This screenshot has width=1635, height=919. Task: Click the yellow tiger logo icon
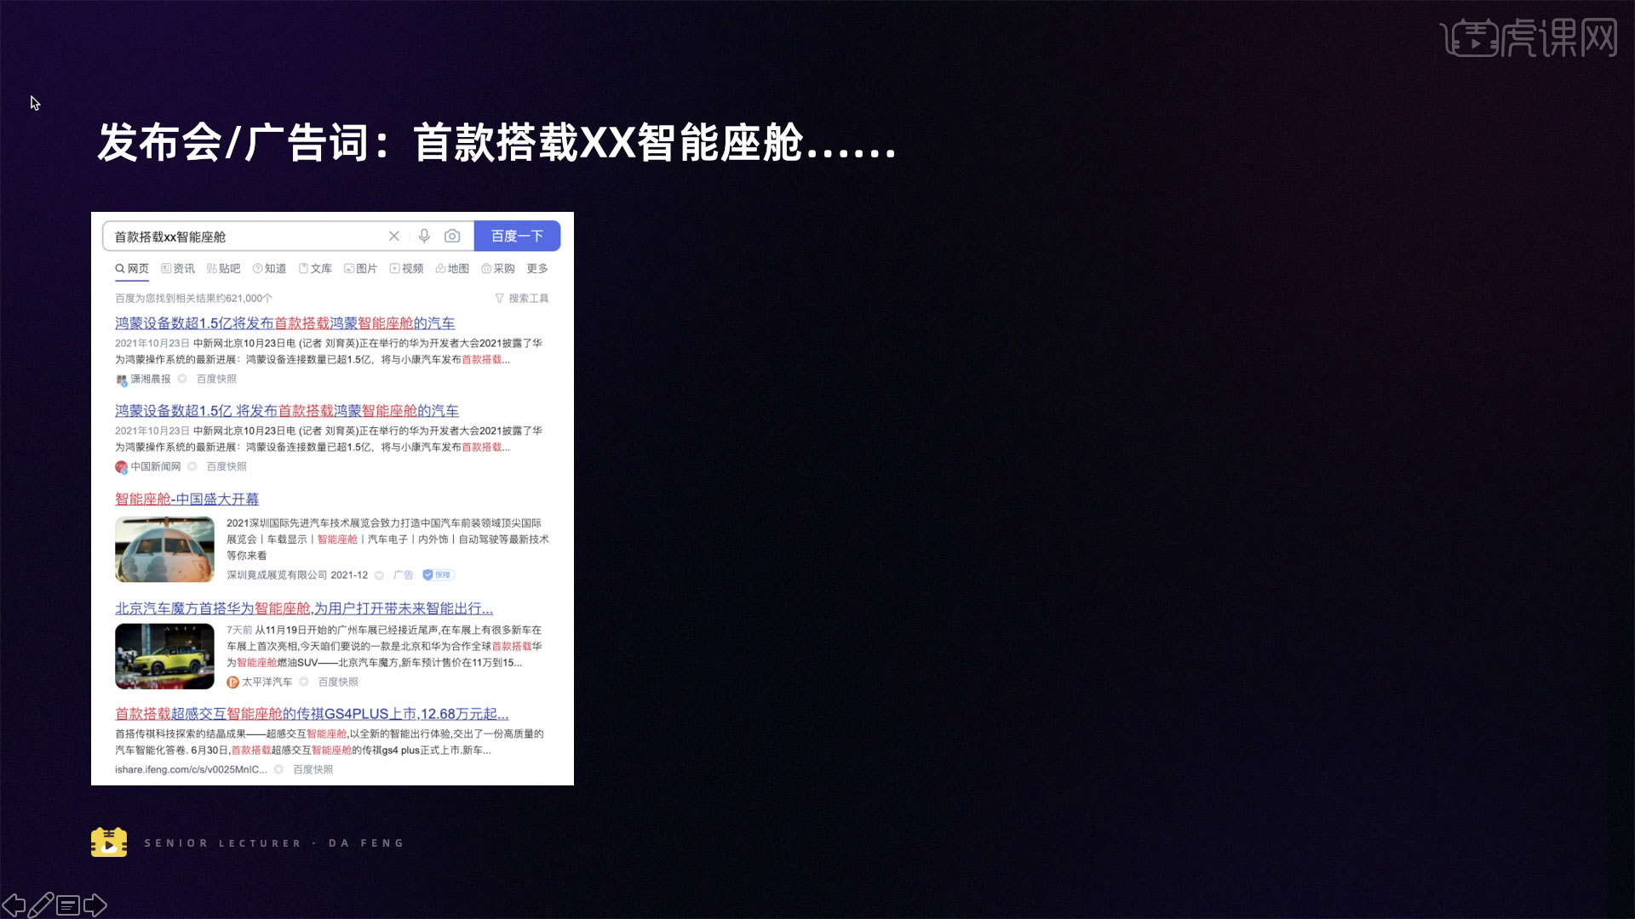pos(109,842)
